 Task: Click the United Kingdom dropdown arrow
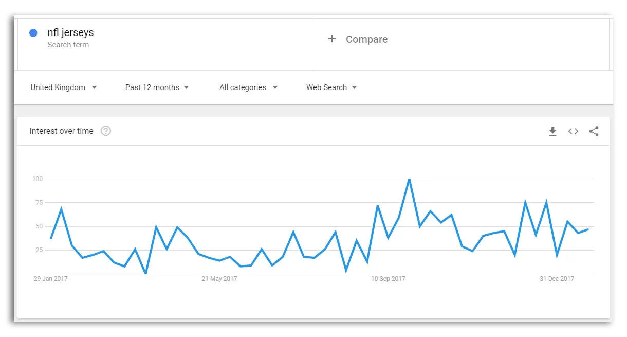coord(95,87)
